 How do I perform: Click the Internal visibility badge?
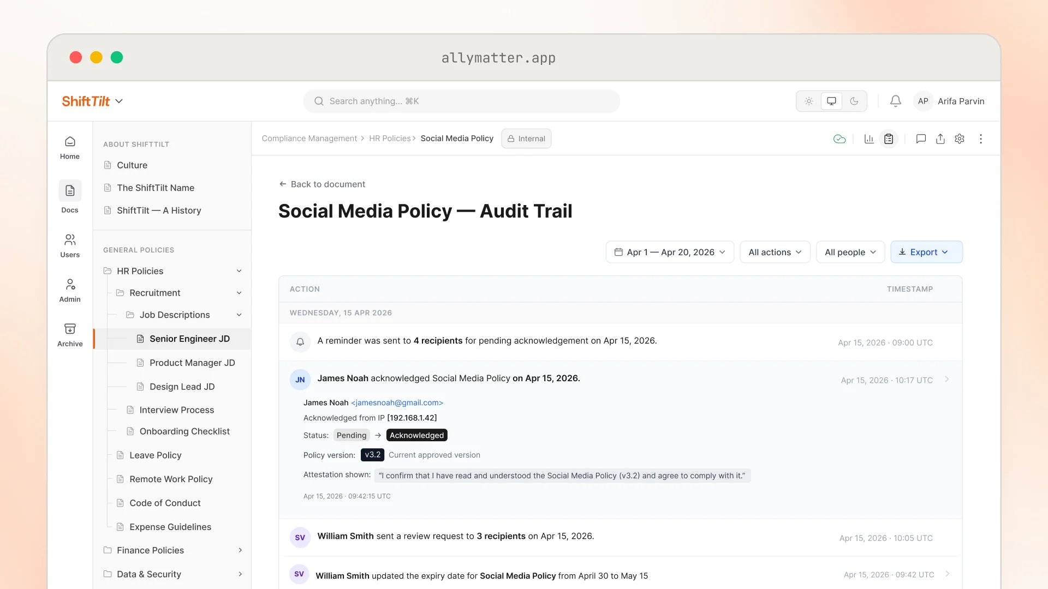[526, 139]
